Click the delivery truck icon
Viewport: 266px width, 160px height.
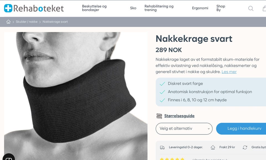[162, 148]
